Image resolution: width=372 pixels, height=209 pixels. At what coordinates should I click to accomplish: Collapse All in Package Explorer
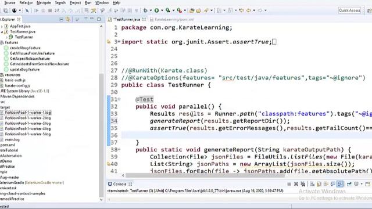click(61, 19)
